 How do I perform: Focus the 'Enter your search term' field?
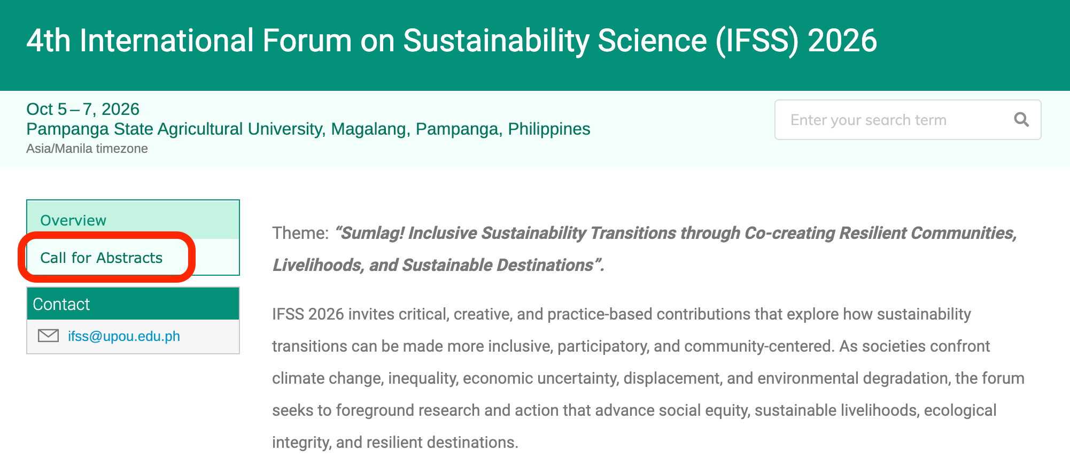pyautogui.click(x=908, y=120)
